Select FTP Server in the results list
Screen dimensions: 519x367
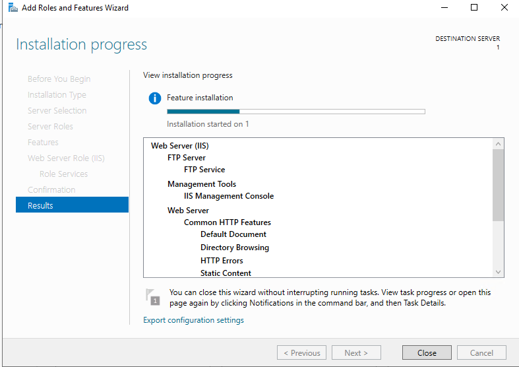coord(187,158)
